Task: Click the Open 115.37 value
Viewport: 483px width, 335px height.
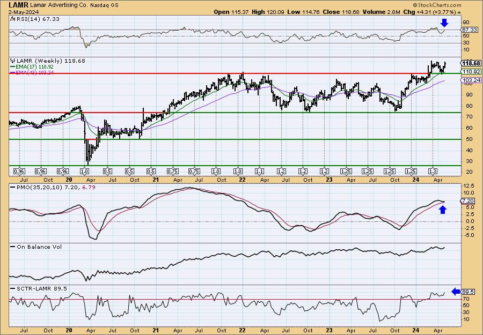Action: coord(232,12)
